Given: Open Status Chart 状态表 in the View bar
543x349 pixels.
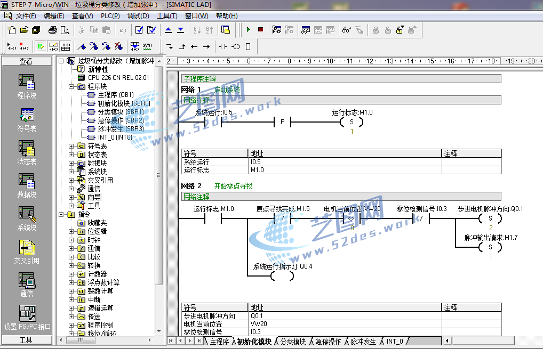Looking at the screenshot, I should 27,152.
